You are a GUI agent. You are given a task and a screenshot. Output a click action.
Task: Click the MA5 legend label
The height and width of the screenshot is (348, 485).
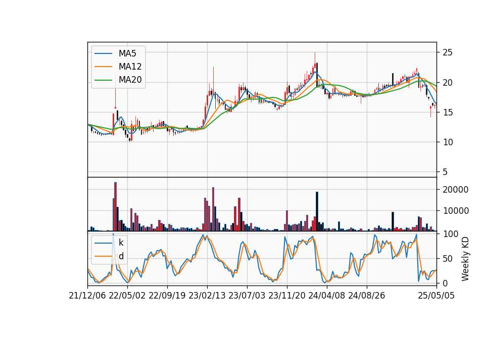click(x=127, y=53)
